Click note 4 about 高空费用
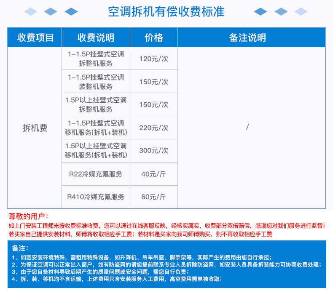The height and width of the screenshot is (296, 333). (x=117, y=279)
